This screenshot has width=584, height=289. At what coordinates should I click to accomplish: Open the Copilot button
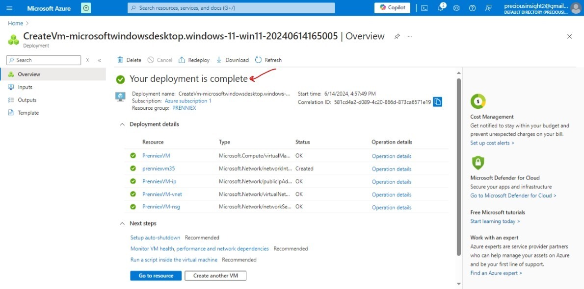click(x=392, y=8)
